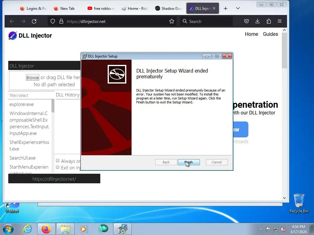Click the DLL Injector syringe logo
This screenshot has height=235, width=314.
[13, 36]
